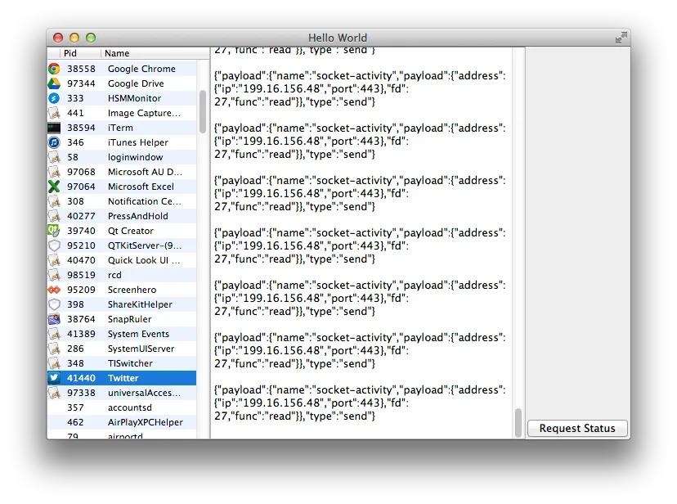Select TISwitcher process name
Image resolution: width=677 pixels, height=504 pixels.
coord(130,363)
